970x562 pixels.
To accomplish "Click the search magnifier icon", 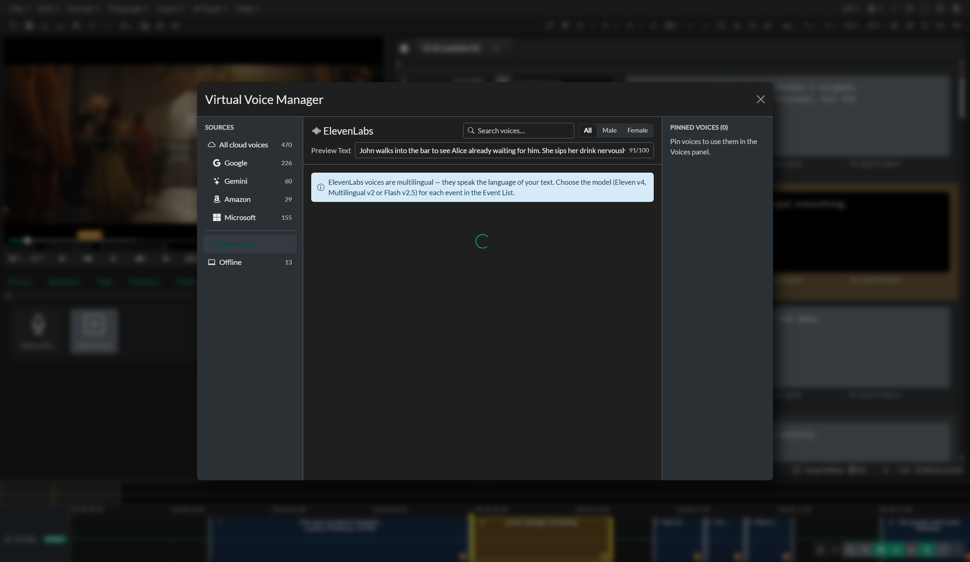I will click(x=471, y=131).
